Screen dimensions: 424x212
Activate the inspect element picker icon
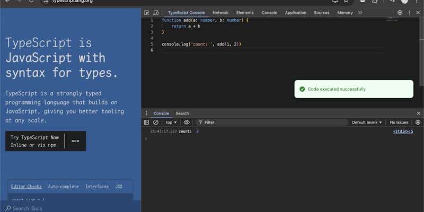[147, 13]
